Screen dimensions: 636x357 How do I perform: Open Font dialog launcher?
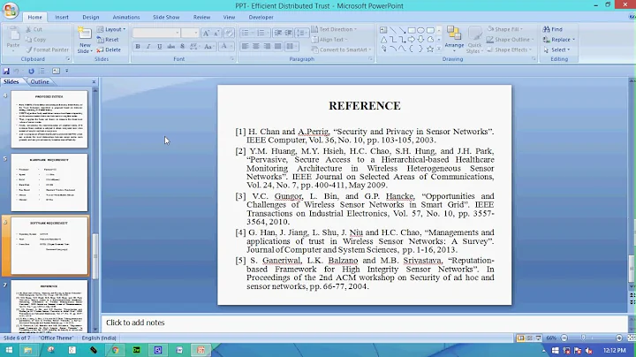coord(232,59)
